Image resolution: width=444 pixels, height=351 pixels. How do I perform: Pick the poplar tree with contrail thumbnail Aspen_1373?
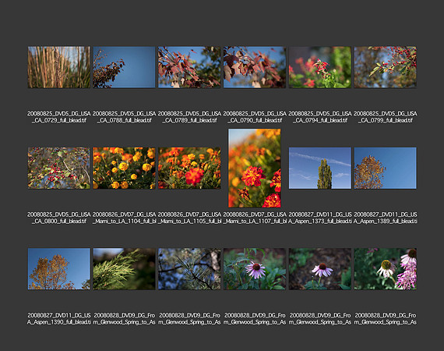pyautogui.click(x=320, y=168)
